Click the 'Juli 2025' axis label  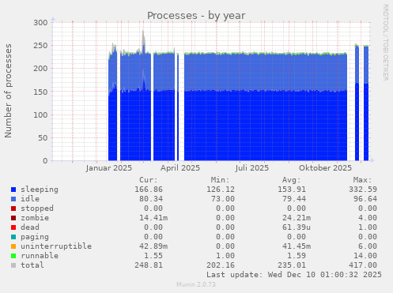252,168
